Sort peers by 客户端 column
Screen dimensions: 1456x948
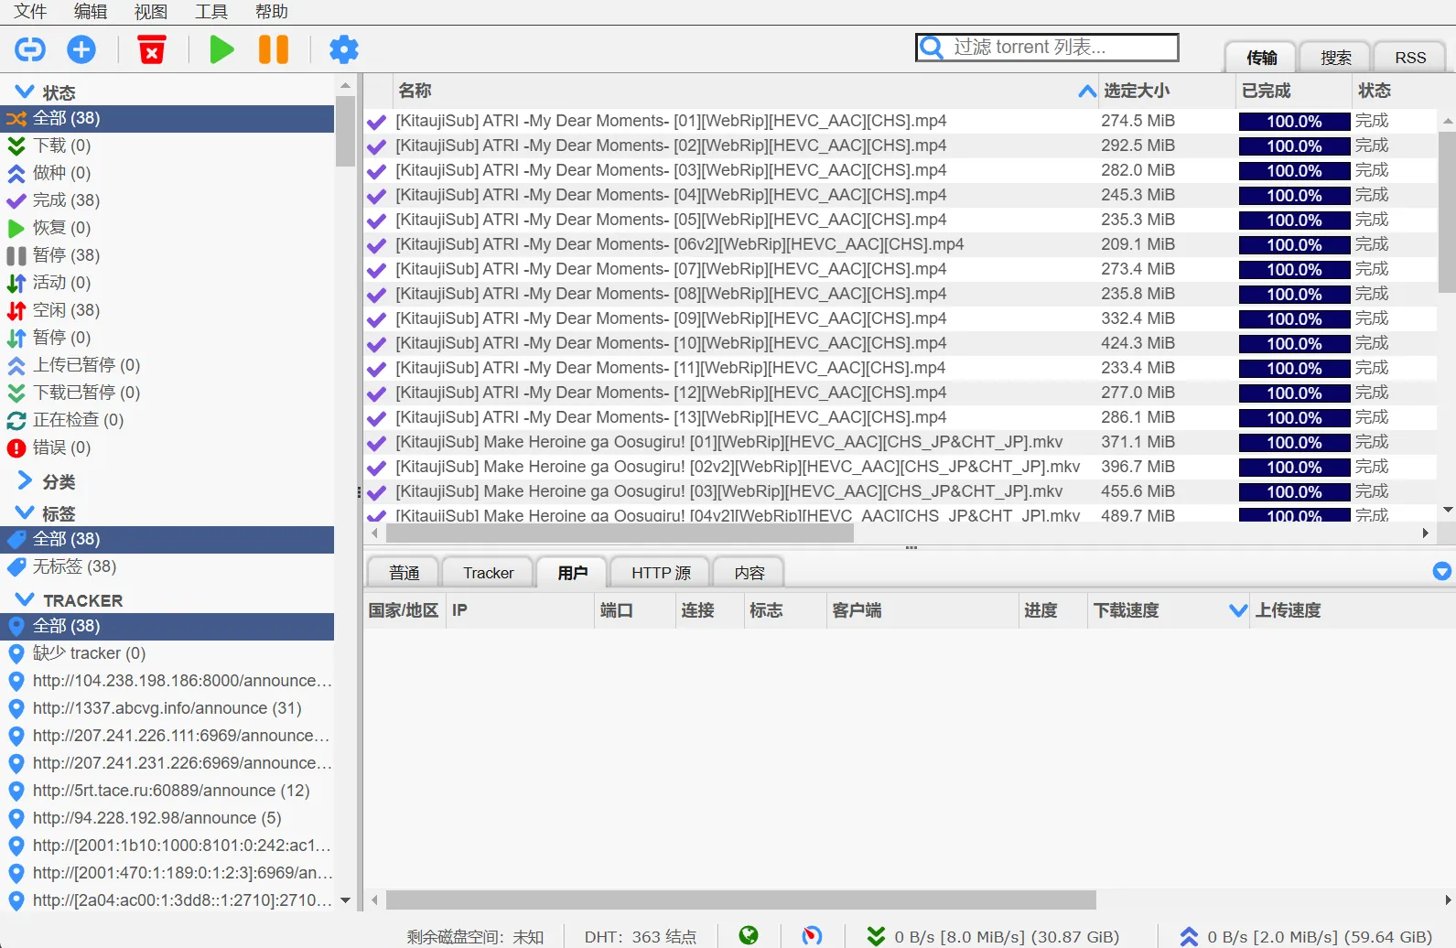(922, 610)
